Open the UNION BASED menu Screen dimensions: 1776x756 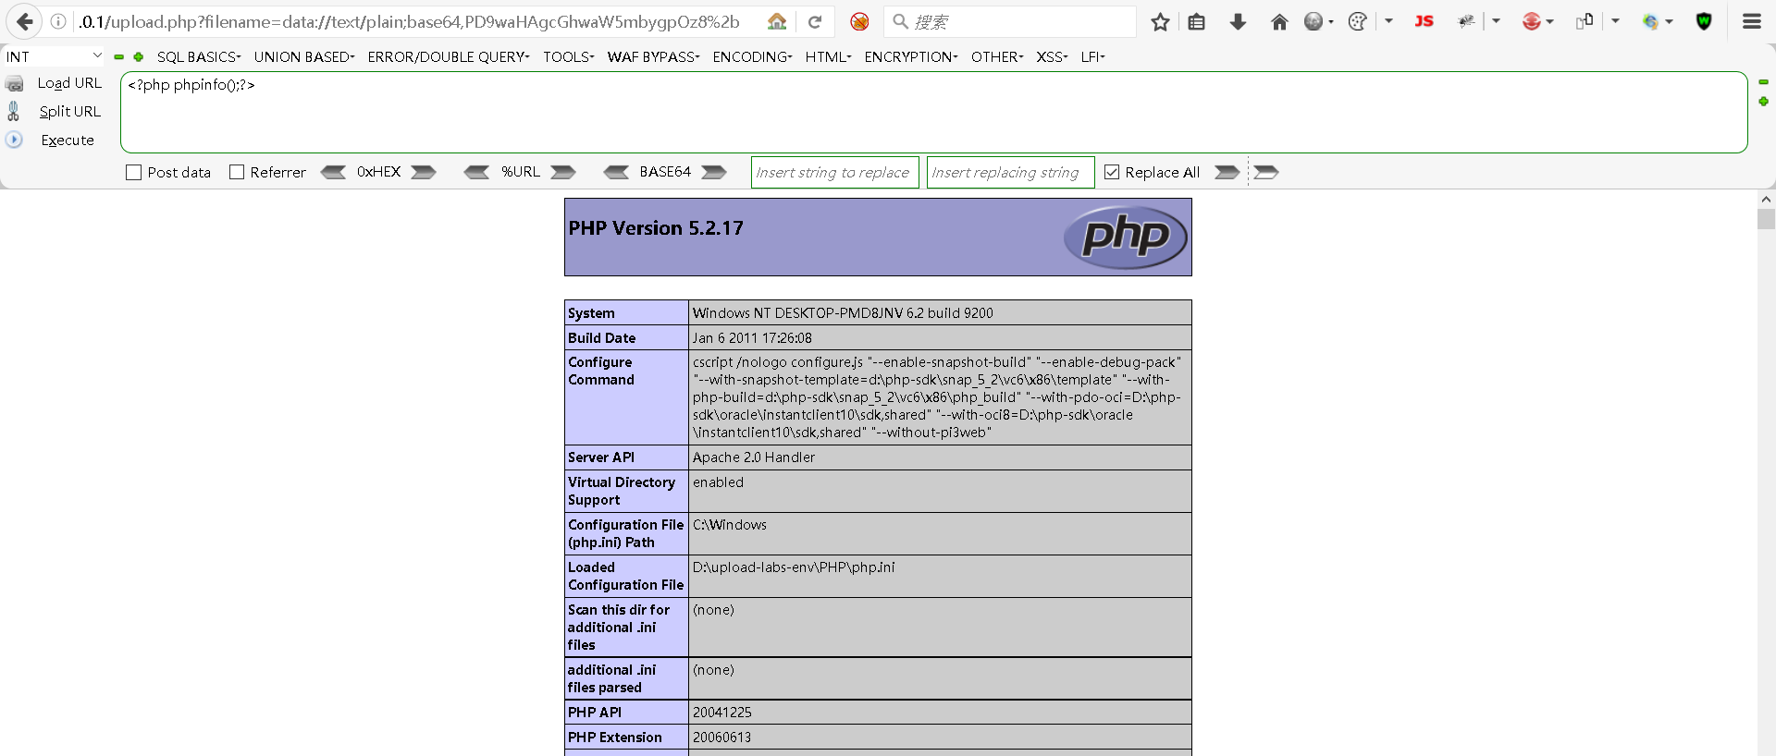click(304, 56)
